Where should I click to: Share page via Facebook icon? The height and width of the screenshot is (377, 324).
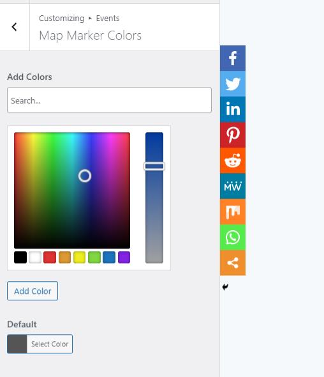233,58
